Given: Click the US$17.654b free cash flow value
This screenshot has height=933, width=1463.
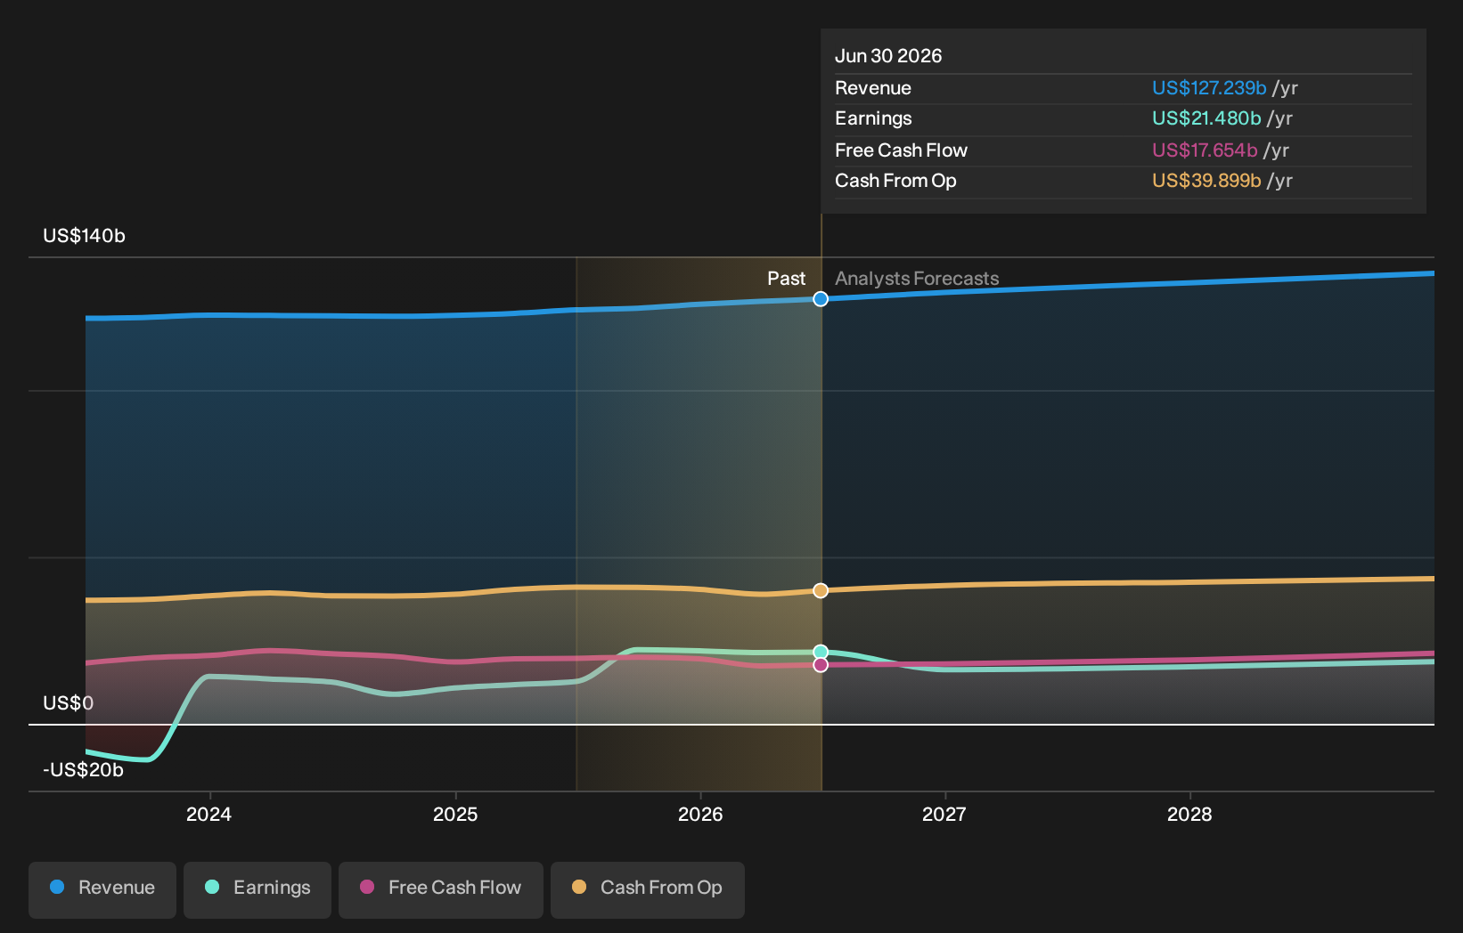Looking at the screenshot, I should 1205,150.
